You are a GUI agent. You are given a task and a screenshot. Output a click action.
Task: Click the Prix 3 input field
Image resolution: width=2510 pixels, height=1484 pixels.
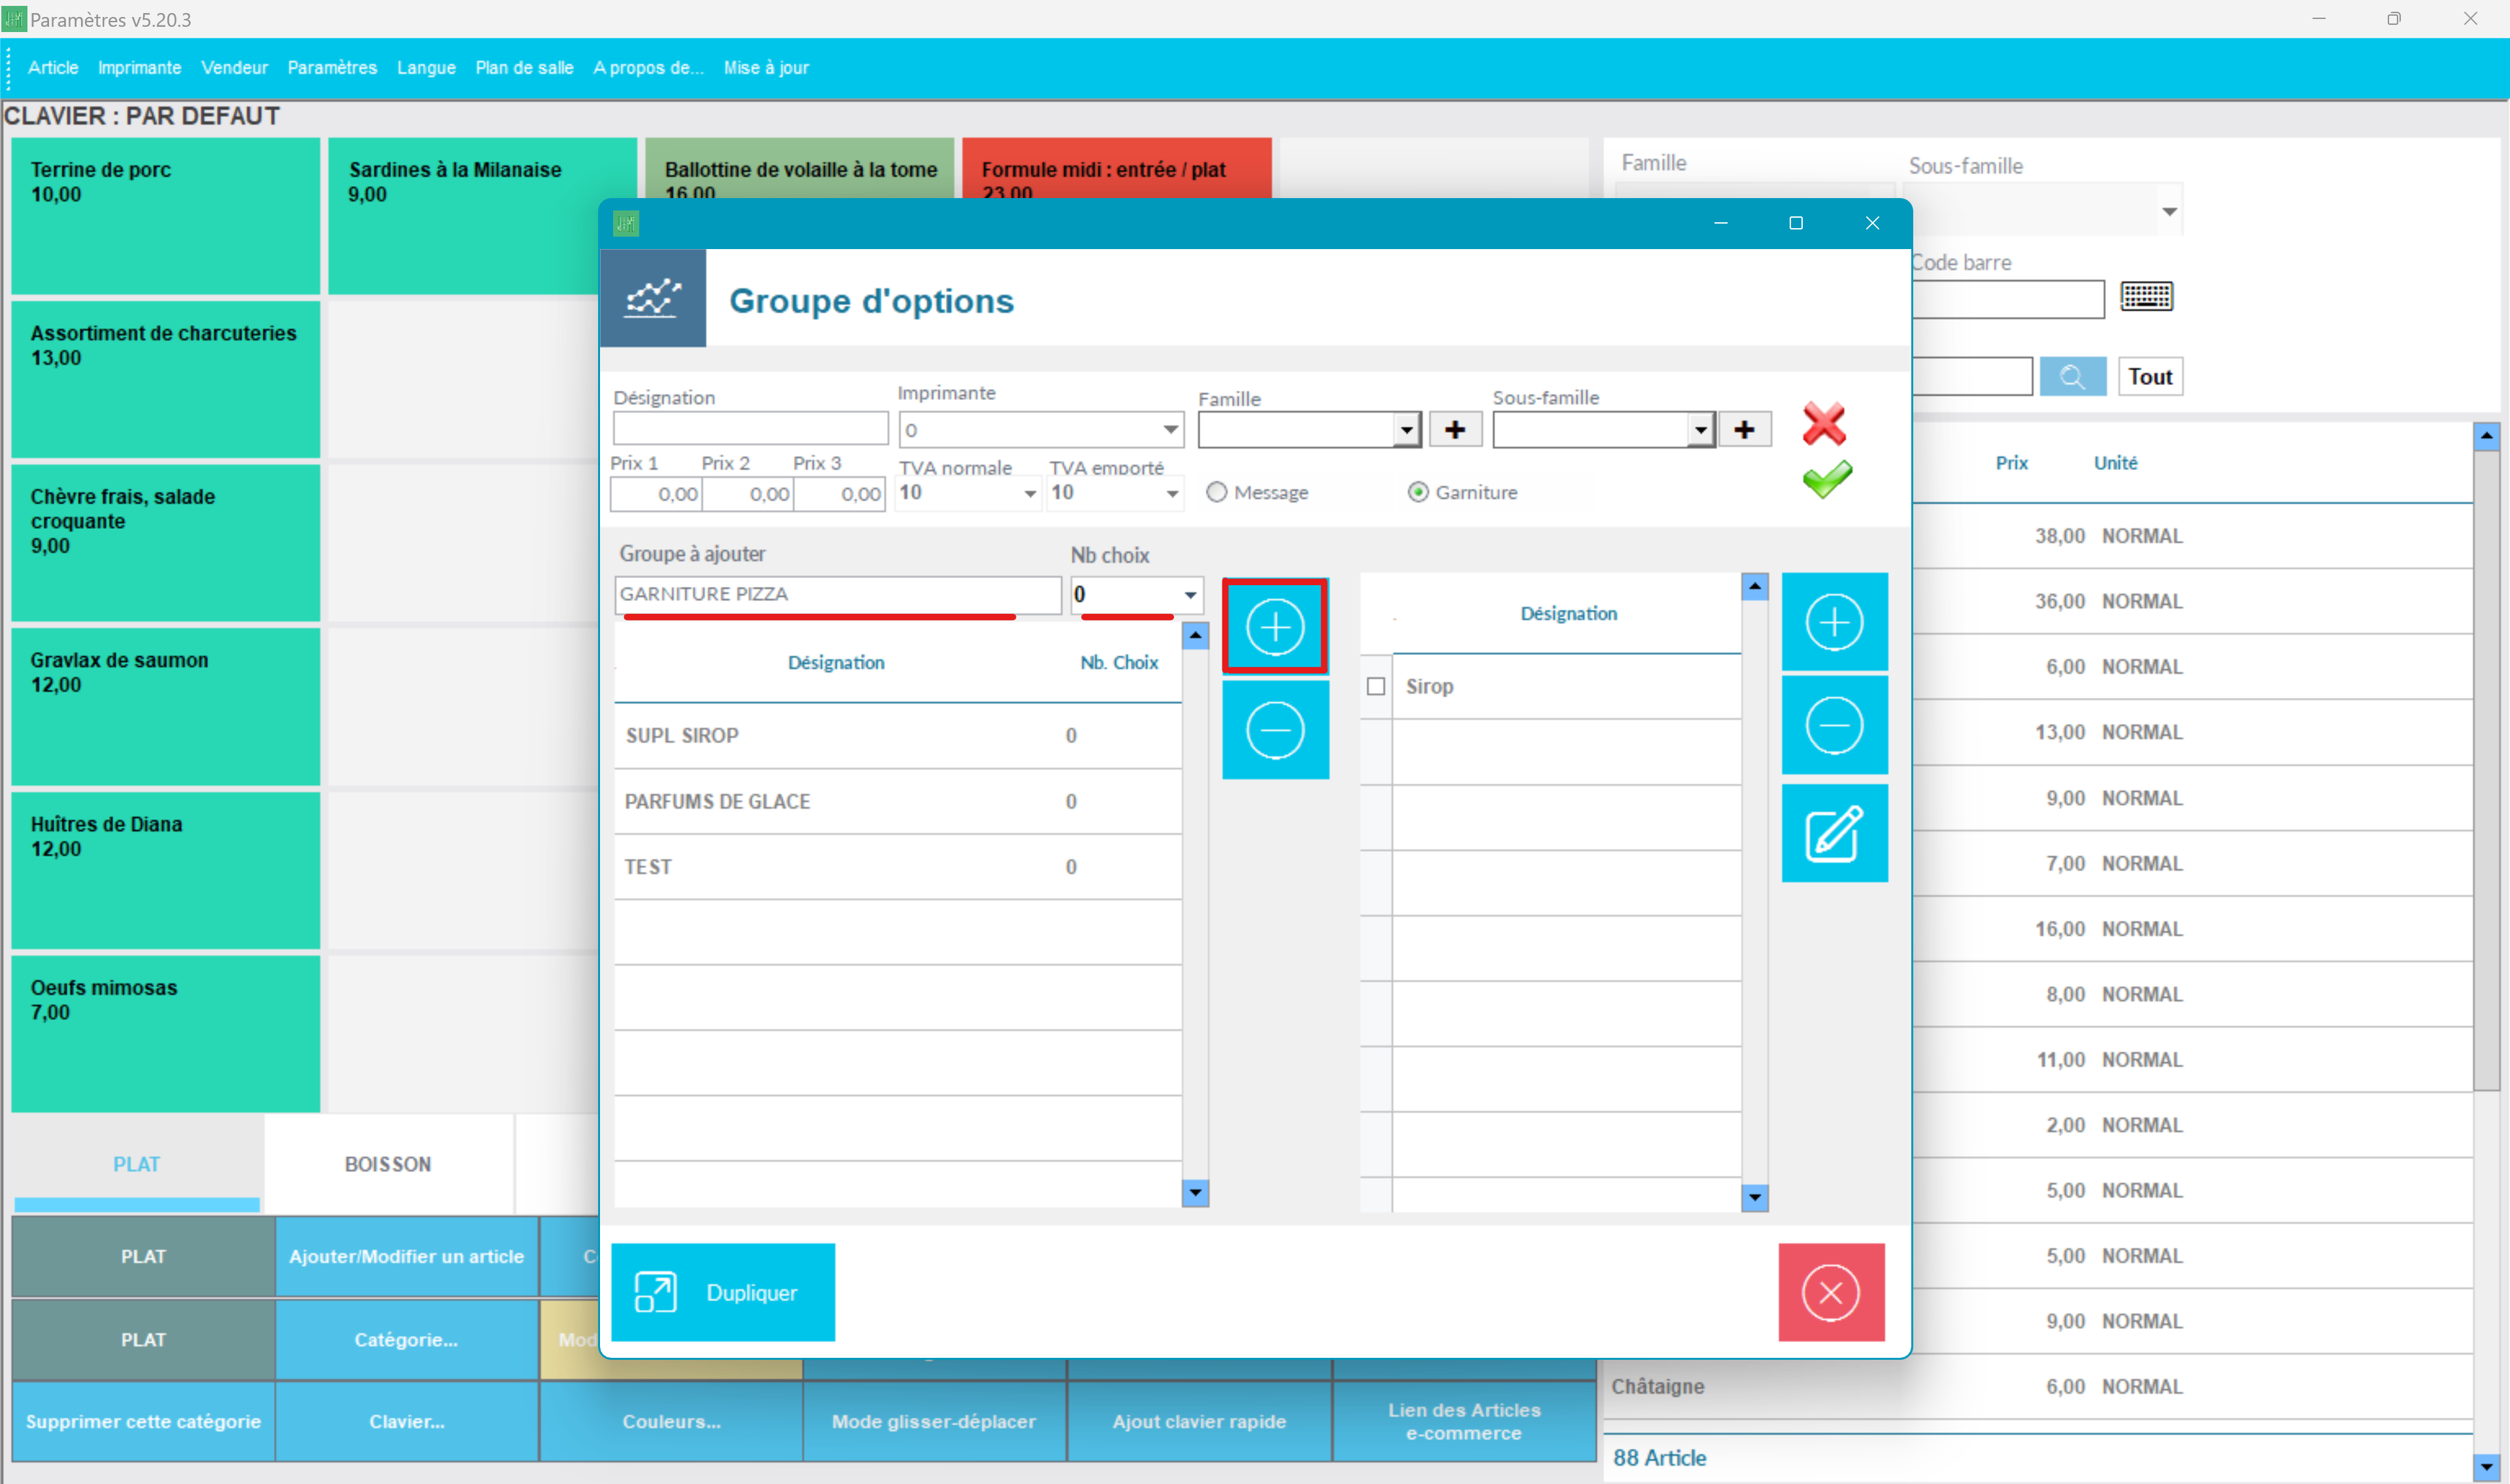tap(840, 494)
